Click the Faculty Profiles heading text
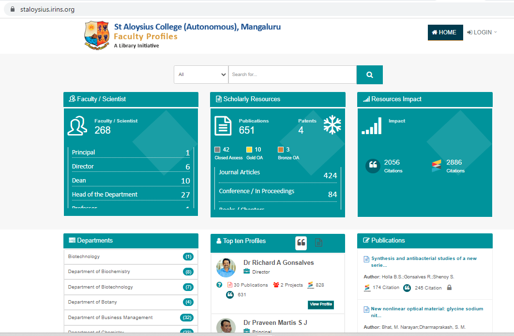The image size is (514, 336). point(146,36)
